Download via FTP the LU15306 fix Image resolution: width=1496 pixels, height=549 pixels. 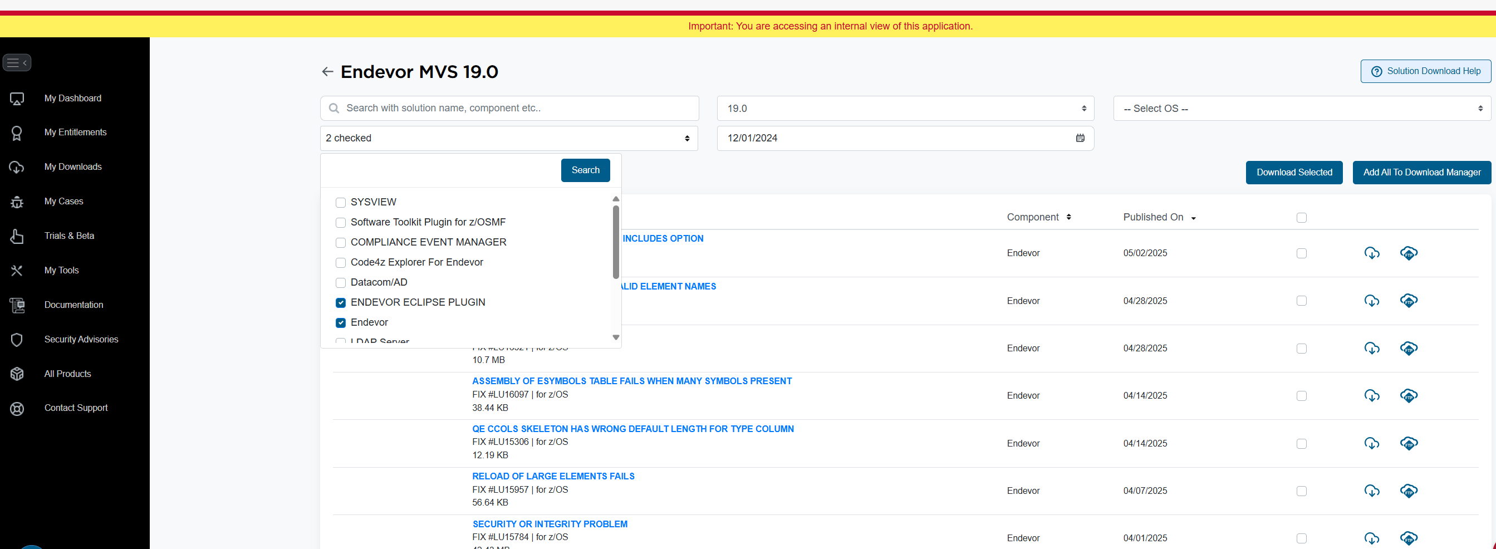pos(1409,443)
